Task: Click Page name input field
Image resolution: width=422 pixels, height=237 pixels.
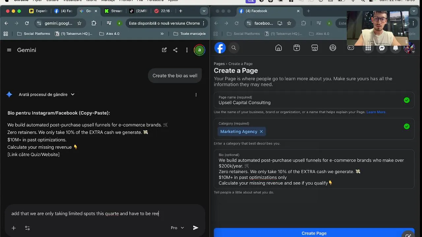Action: click(314, 100)
